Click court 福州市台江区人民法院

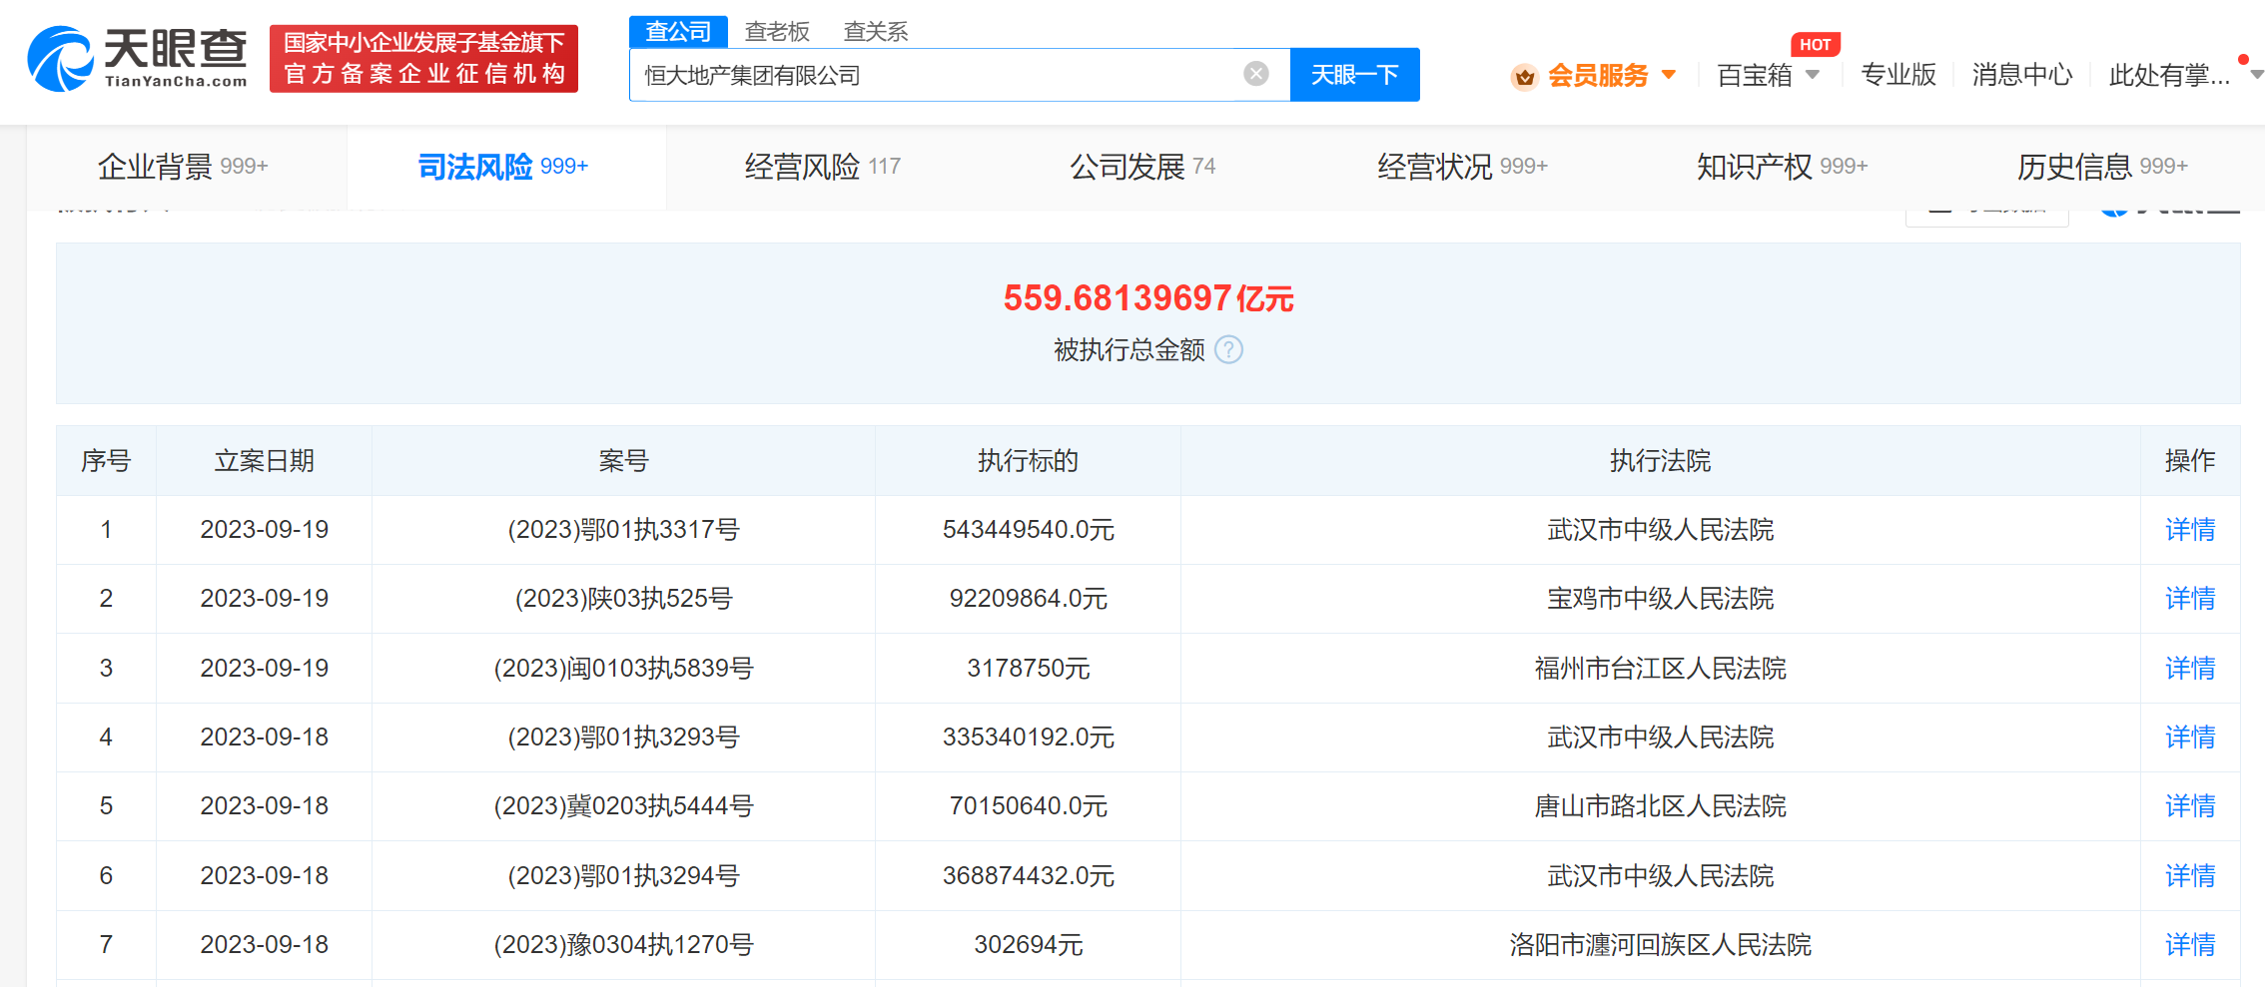1660,669
